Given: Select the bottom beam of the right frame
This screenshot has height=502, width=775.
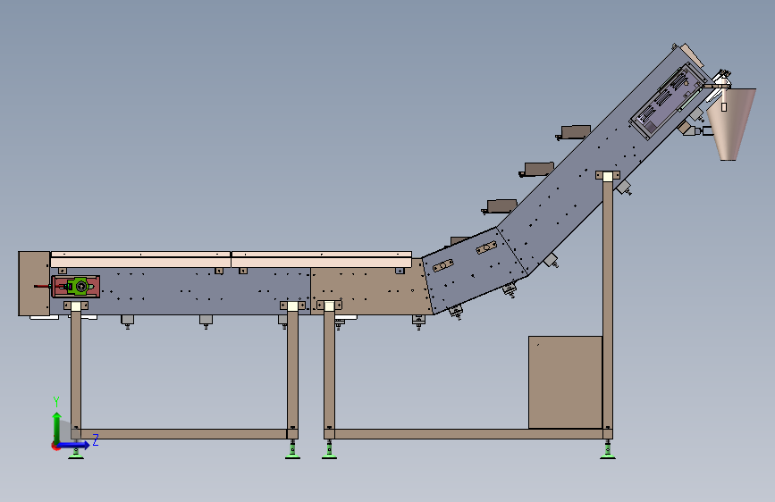Looking at the screenshot, I should pos(468,434).
